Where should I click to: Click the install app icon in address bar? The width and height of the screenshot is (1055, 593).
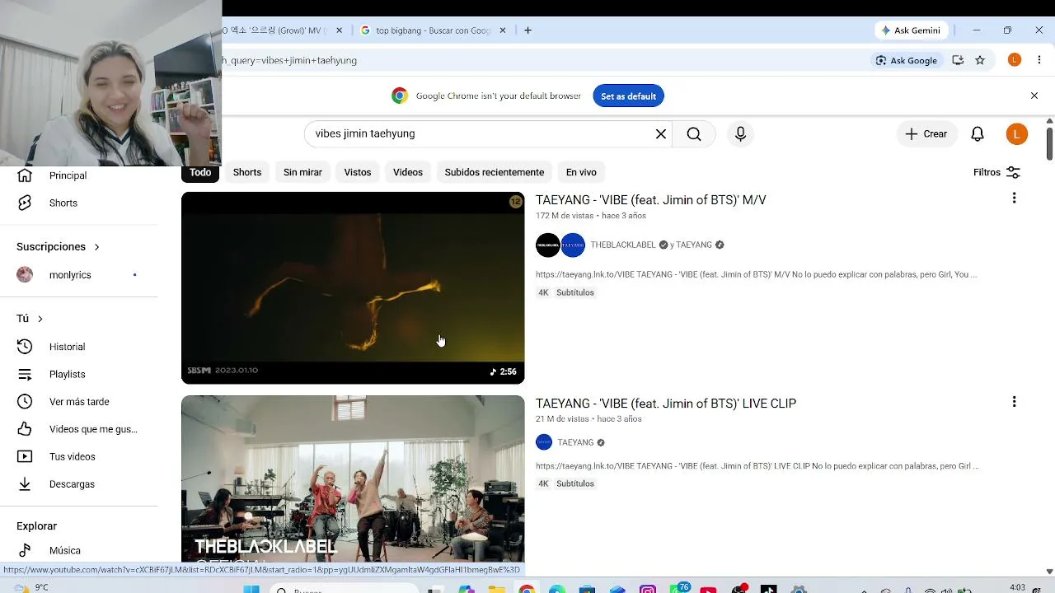(x=958, y=60)
